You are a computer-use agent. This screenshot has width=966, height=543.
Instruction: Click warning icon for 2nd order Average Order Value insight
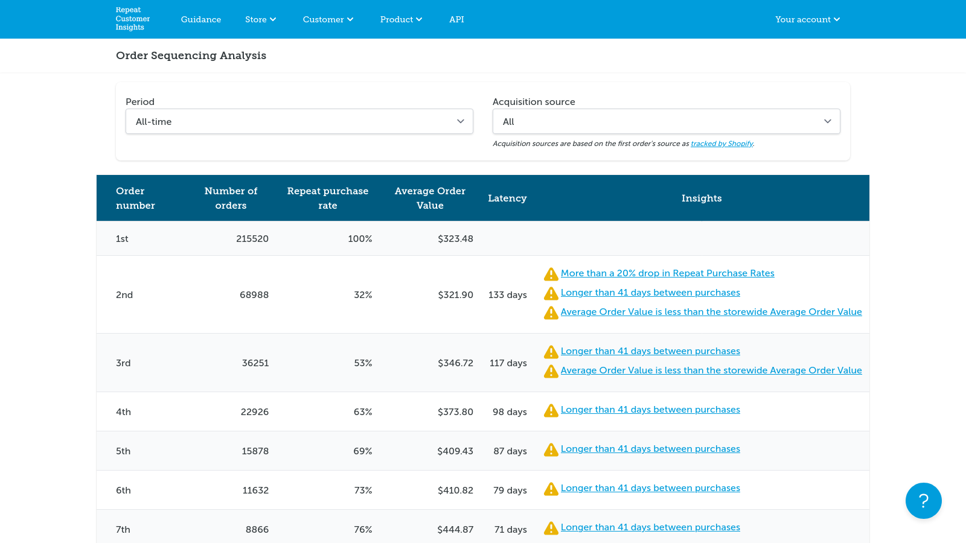(x=551, y=313)
